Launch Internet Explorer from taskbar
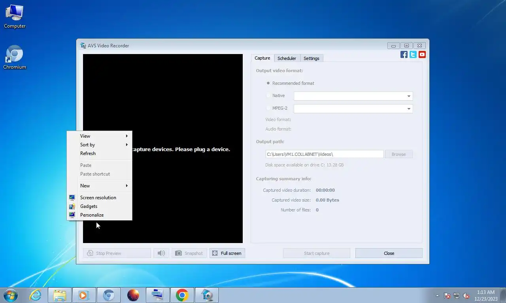 pos(36,295)
